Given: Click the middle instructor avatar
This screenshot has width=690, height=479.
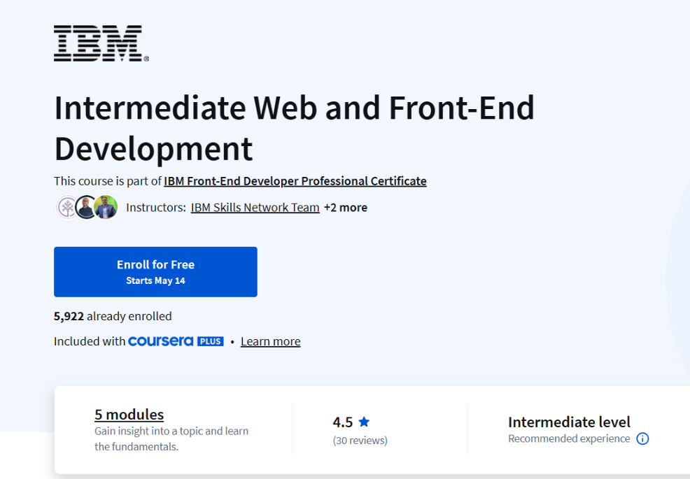Looking at the screenshot, I should [85, 207].
